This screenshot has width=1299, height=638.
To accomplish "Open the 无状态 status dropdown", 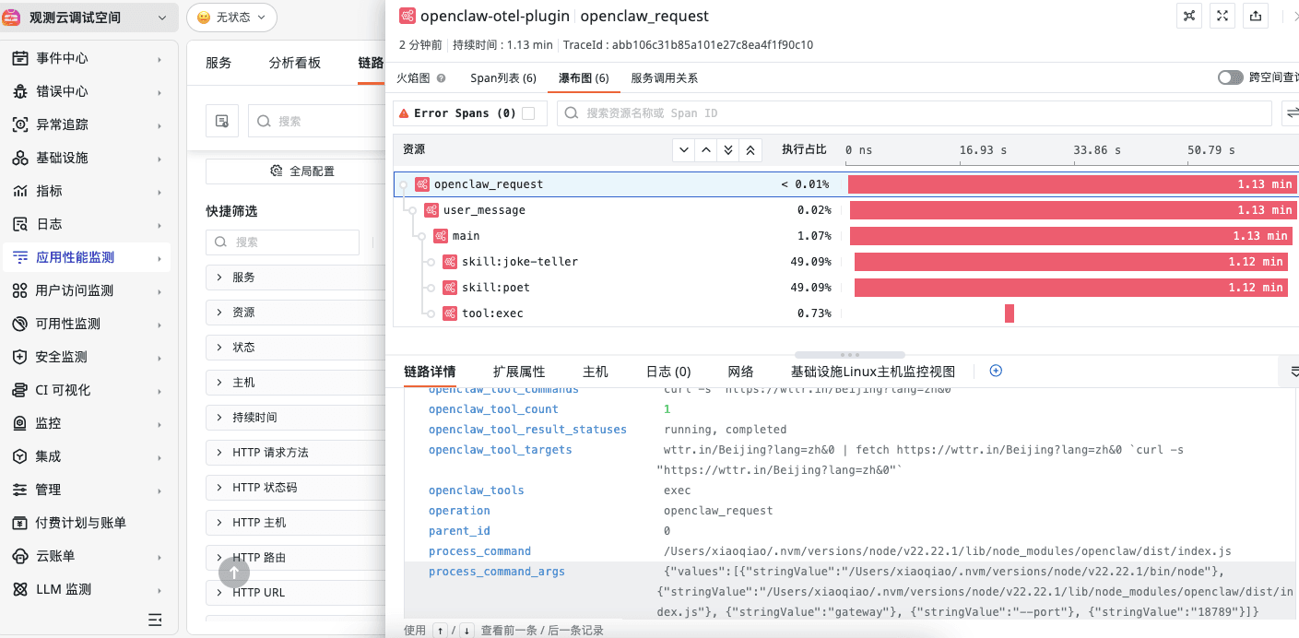I will pos(230,18).
